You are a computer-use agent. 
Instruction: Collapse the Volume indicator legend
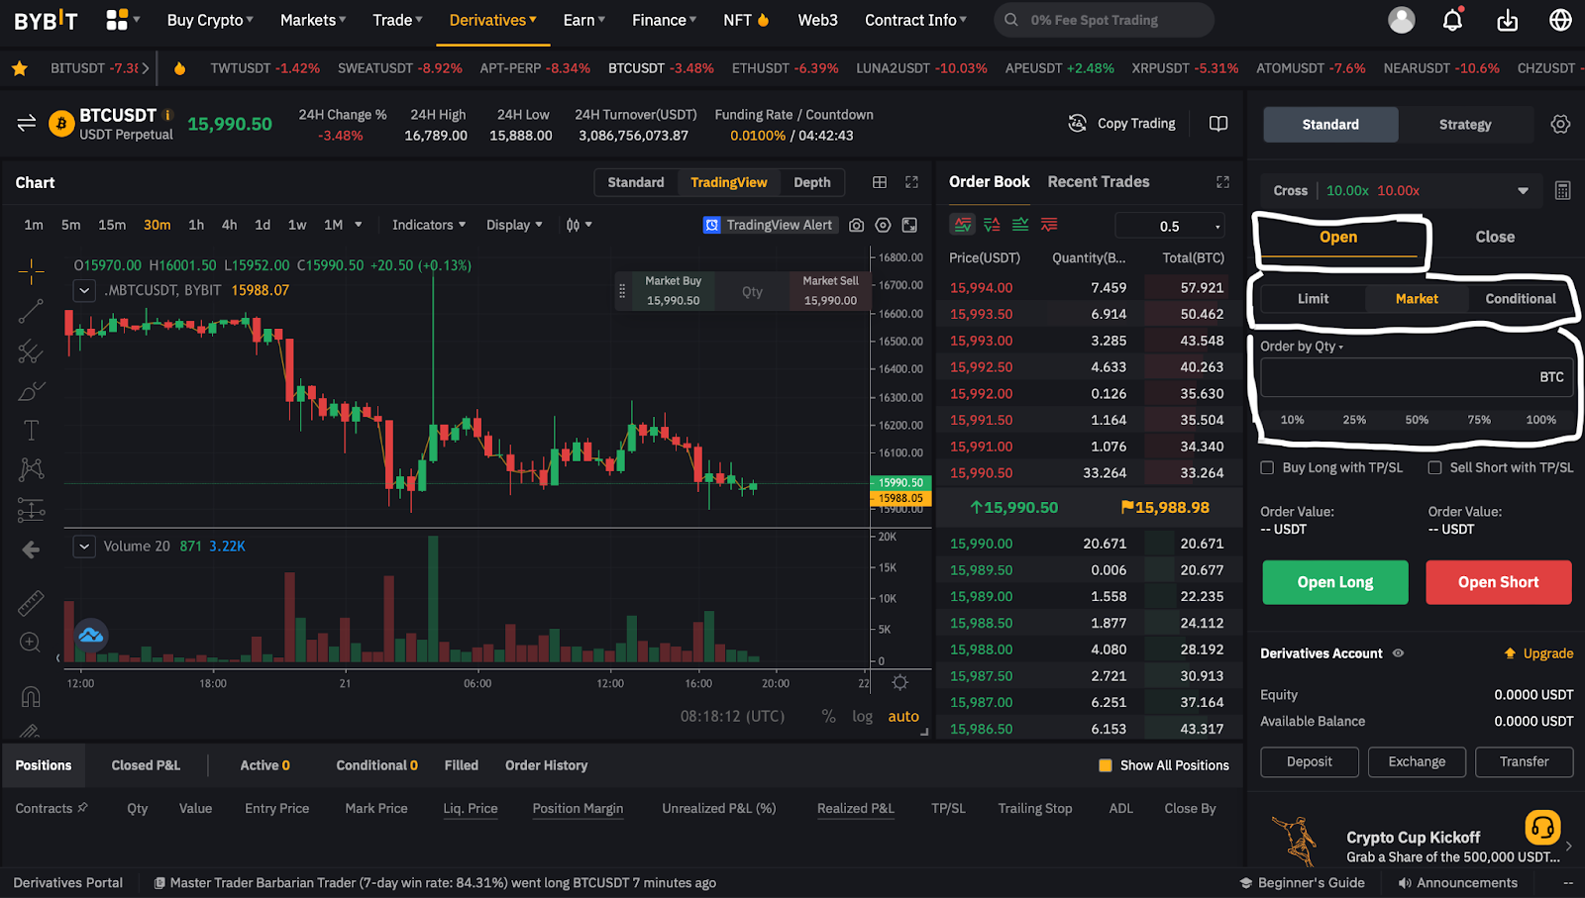click(84, 546)
